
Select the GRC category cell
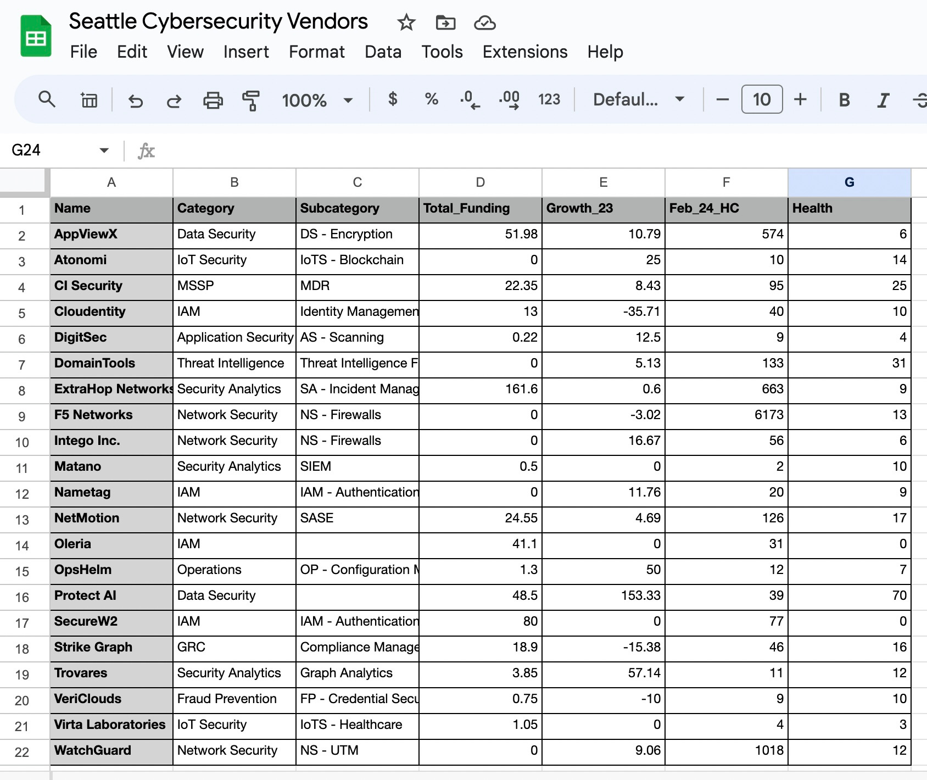[234, 648]
